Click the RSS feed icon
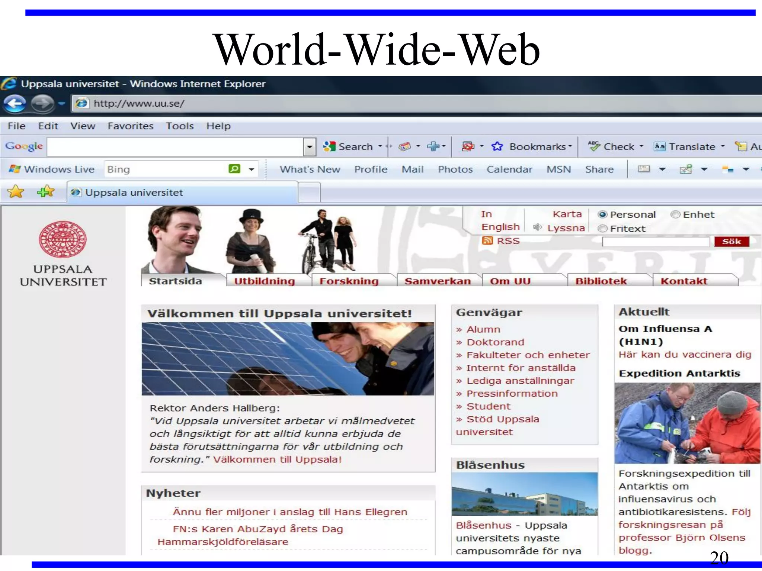 coord(487,241)
